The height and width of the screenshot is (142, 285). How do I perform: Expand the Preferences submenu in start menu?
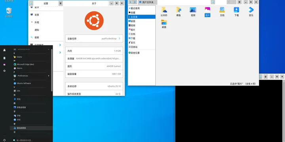click(31, 76)
